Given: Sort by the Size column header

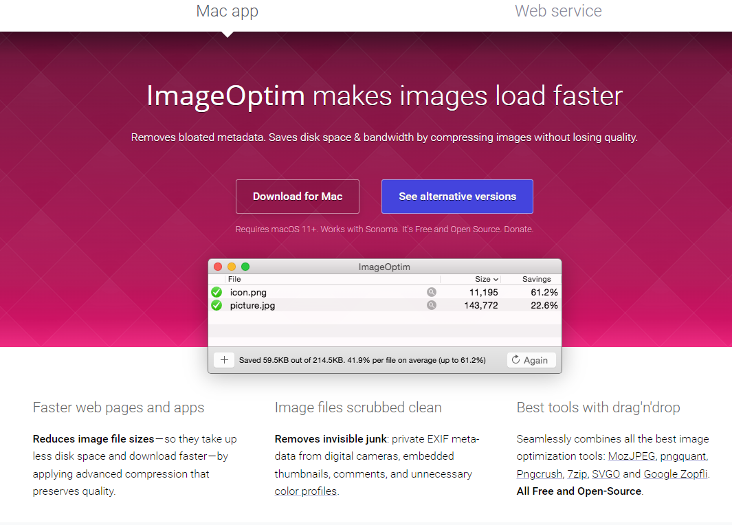Looking at the screenshot, I should tap(487, 279).
